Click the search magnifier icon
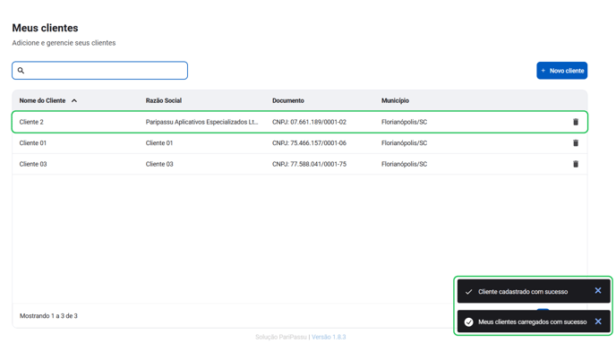Screen dimensions: 616x343 pos(21,71)
